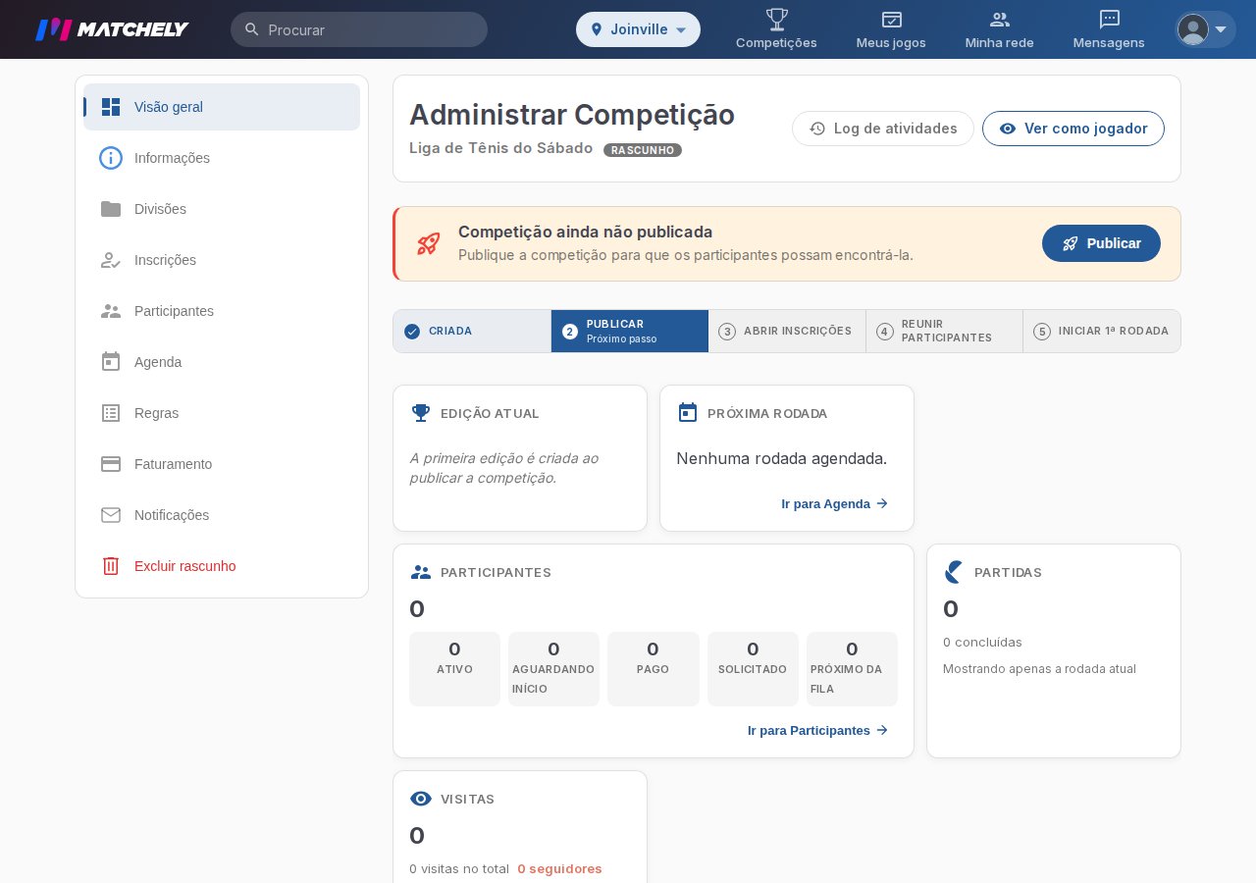1256x883 pixels.
Task: Select the Iniciar 1ª rodada step
Action: click(x=1102, y=331)
